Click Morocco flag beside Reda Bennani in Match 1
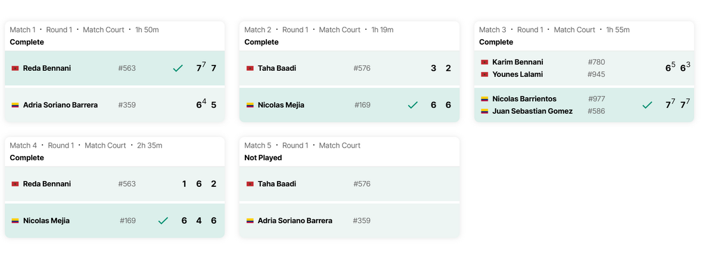Screen dimensions: 715x253 click(x=15, y=68)
